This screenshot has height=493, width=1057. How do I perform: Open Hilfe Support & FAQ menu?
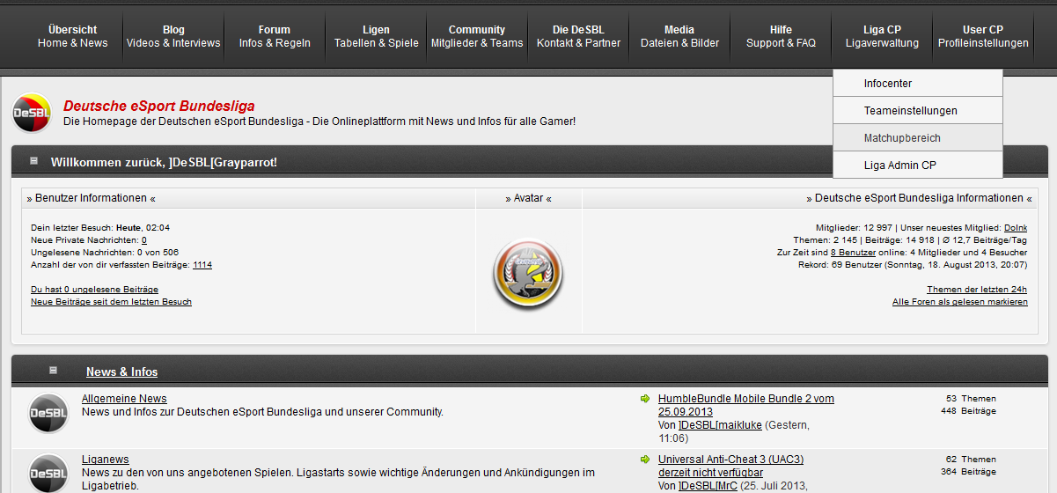(781, 36)
